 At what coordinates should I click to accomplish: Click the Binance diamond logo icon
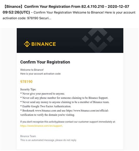[27, 44]
